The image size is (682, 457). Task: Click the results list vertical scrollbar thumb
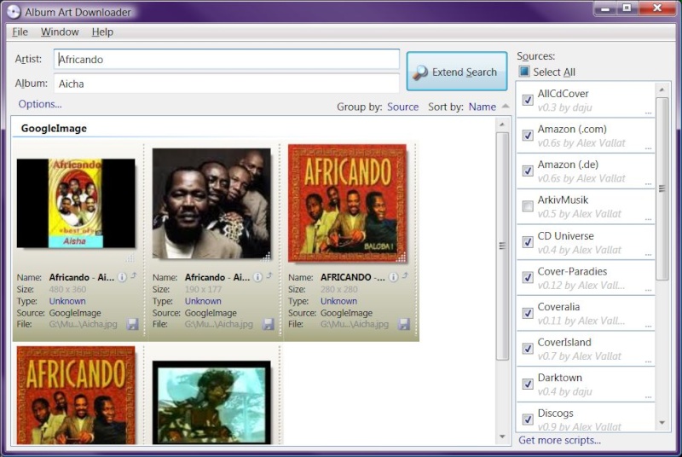502,246
